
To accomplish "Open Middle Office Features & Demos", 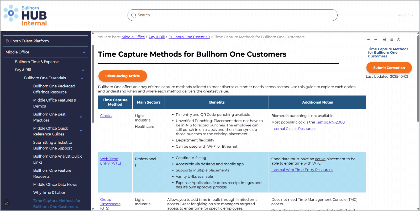I will (55, 103).
